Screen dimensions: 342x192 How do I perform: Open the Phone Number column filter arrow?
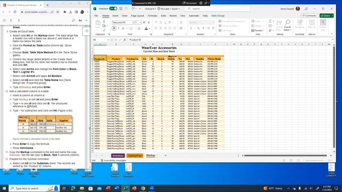[x=222, y=59]
